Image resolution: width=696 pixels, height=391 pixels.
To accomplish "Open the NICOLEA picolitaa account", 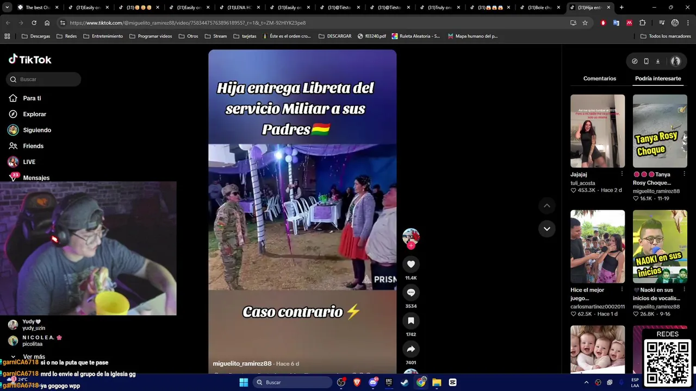I will pyautogui.click(x=35, y=340).
